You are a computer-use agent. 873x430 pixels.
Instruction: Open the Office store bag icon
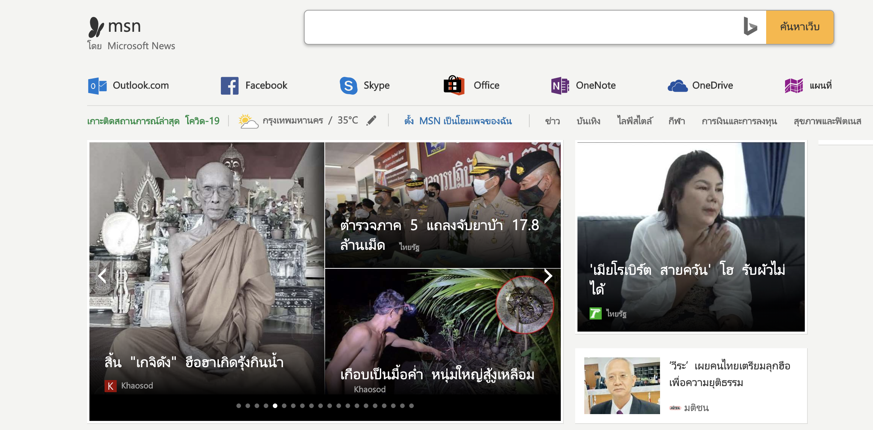coord(454,85)
